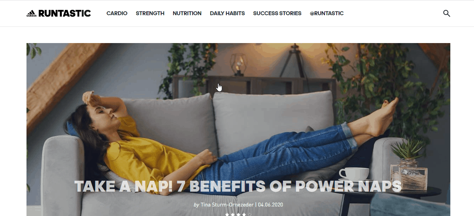Rate article with the first star

pos(227,214)
